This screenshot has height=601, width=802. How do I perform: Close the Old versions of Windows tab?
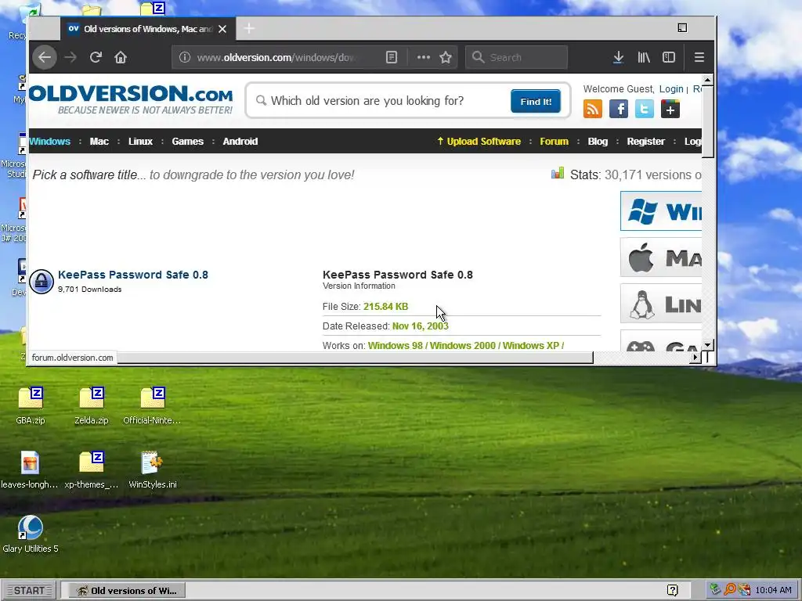coord(222,29)
